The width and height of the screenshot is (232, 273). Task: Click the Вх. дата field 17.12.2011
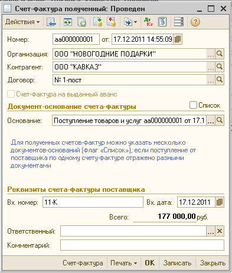pos(196,202)
